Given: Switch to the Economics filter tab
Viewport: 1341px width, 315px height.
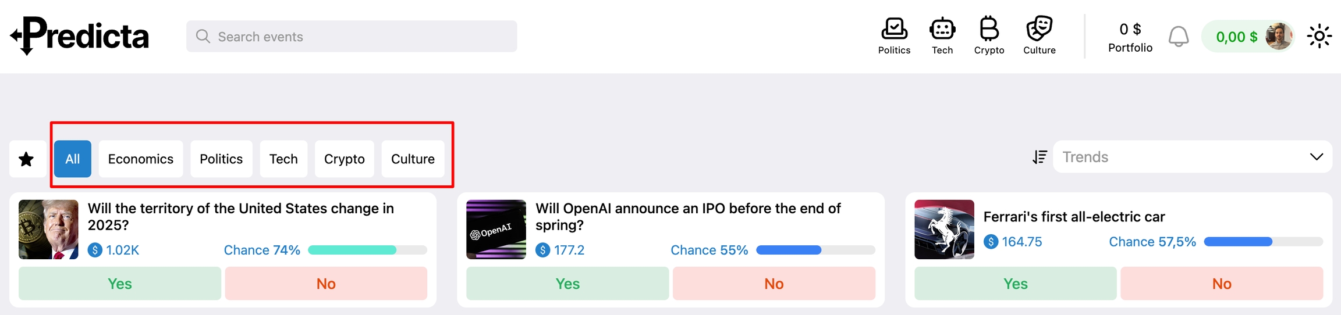Looking at the screenshot, I should pos(141,159).
